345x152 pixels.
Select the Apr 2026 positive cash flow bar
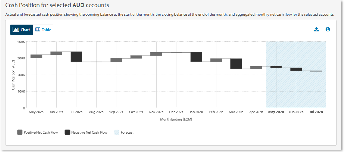coord(256,68)
